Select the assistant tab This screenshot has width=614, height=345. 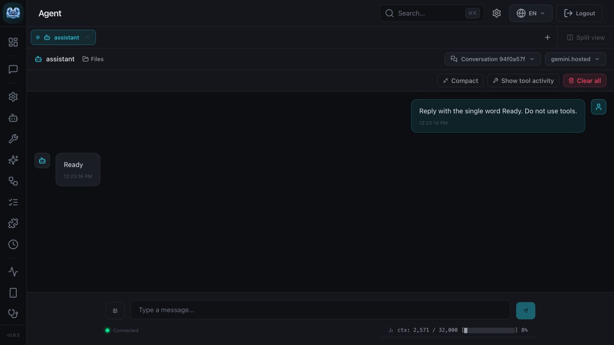point(63,37)
